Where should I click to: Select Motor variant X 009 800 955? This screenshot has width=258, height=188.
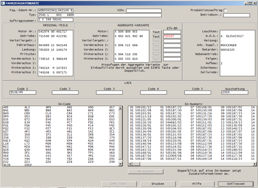[126, 32]
